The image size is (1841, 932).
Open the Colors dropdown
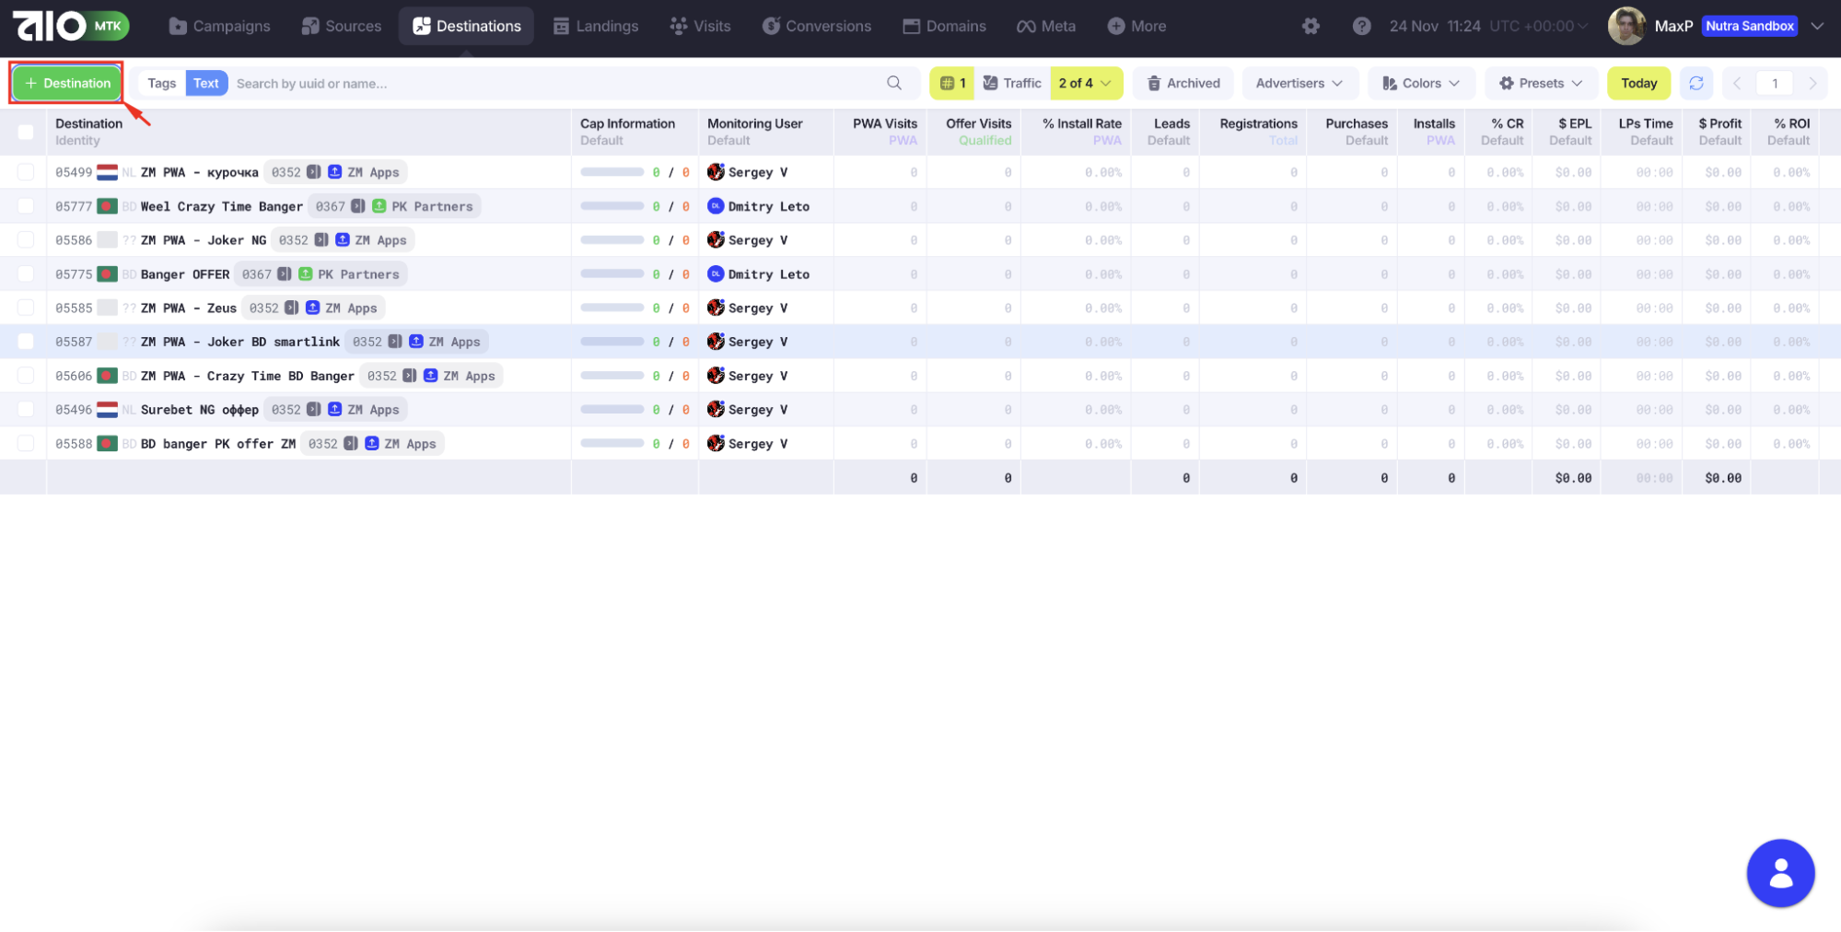[x=1420, y=83]
